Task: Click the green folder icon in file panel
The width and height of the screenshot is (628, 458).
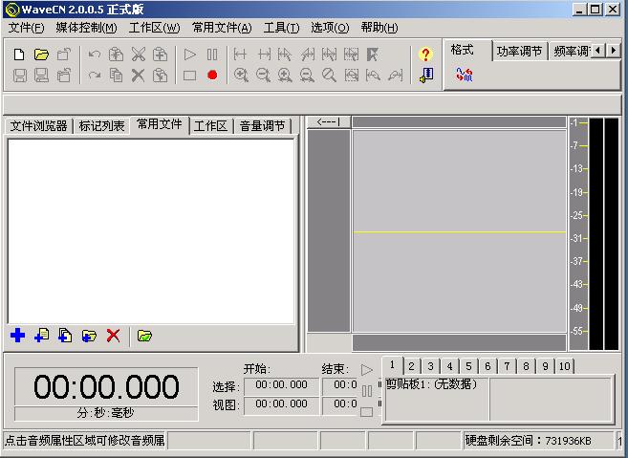Action: [x=144, y=336]
